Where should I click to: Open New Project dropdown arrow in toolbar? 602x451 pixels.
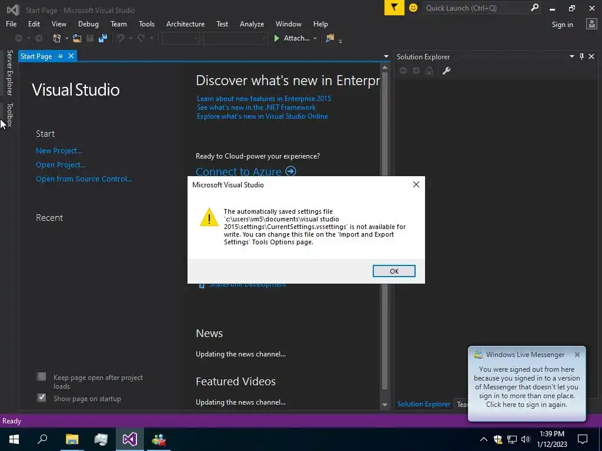[x=66, y=38]
